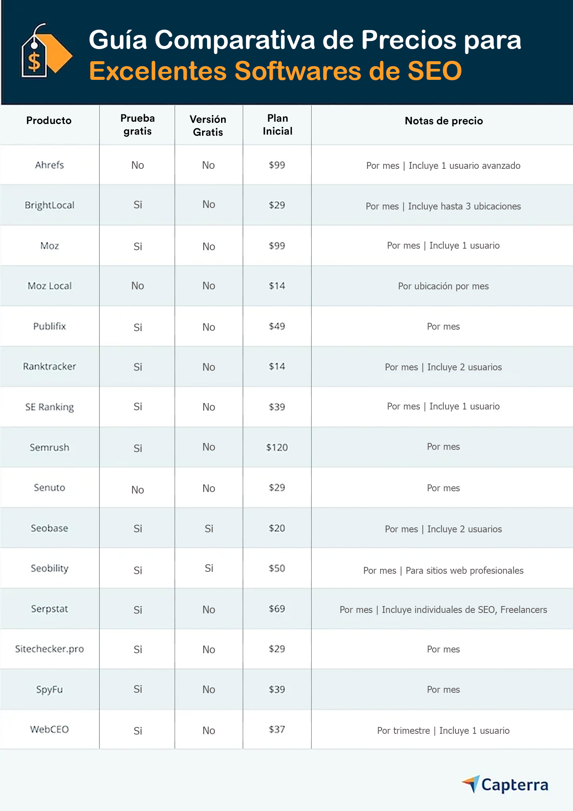
Task: Click the orange title text about SEO
Action: [x=275, y=71]
